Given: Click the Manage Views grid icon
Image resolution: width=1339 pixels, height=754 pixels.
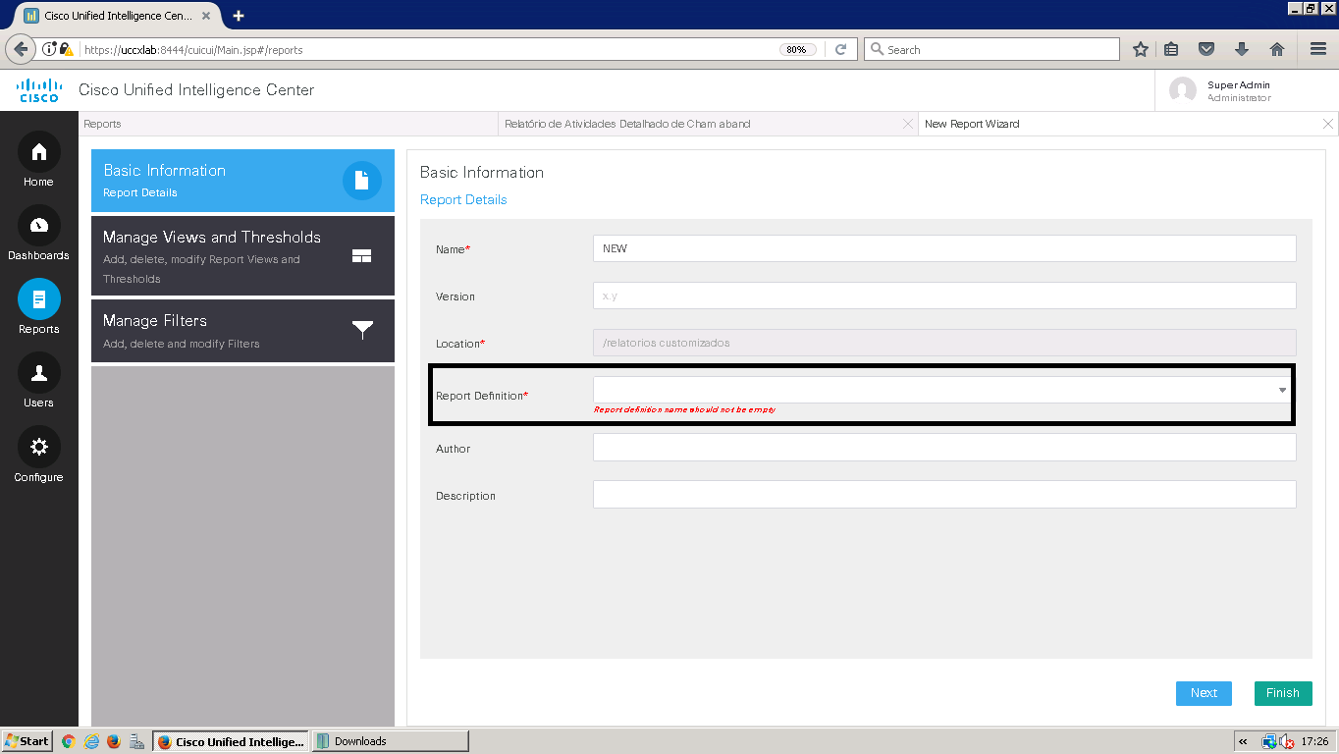Looking at the screenshot, I should (361, 256).
